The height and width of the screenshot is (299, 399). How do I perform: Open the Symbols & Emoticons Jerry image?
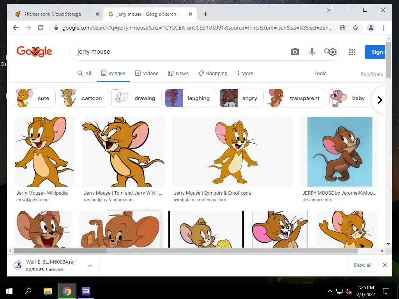click(233, 152)
